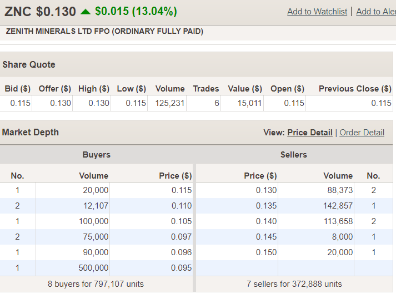Select buyer volume 20,000
Viewport: 396px width, 294px height.
click(96, 190)
